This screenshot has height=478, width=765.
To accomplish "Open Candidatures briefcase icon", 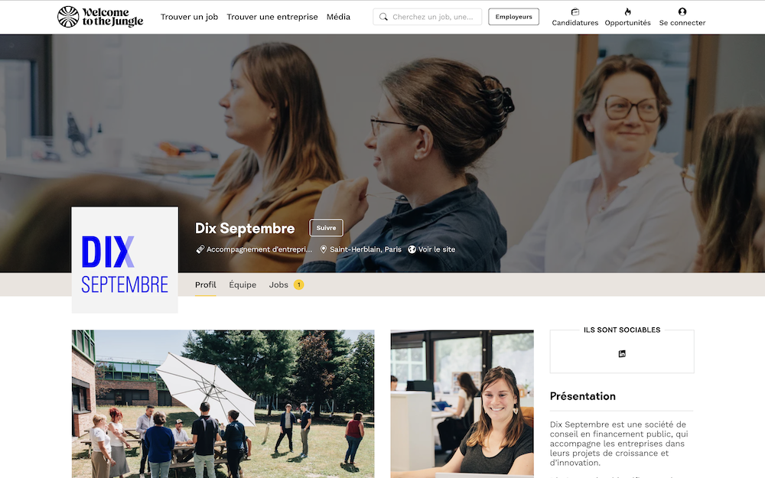I will click(x=575, y=11).
